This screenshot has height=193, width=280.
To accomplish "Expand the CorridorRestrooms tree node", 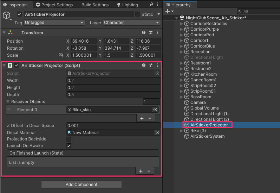I will (181, 24).
